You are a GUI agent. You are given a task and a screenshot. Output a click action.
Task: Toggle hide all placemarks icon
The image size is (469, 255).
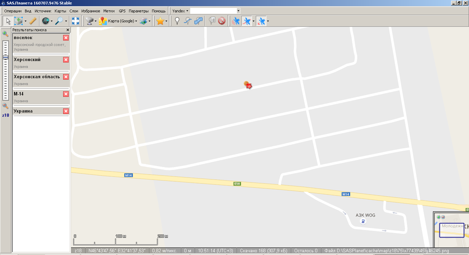[222, 21]
